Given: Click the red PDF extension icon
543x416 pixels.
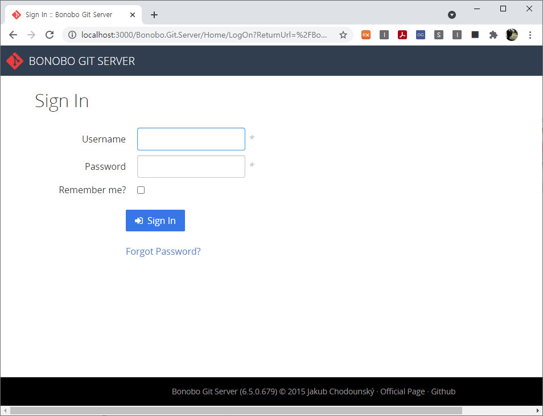Looking at the screenshot, I should tap(402, 35).
